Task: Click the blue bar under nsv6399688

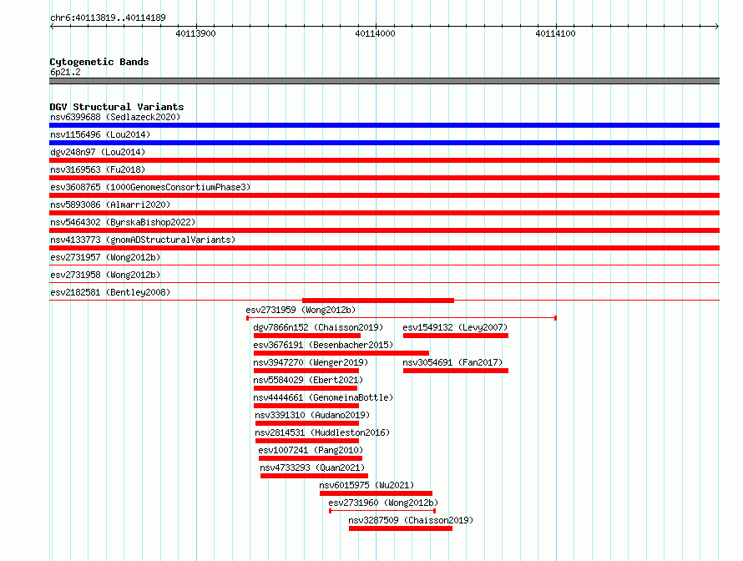Action: (x=384, y=125)
